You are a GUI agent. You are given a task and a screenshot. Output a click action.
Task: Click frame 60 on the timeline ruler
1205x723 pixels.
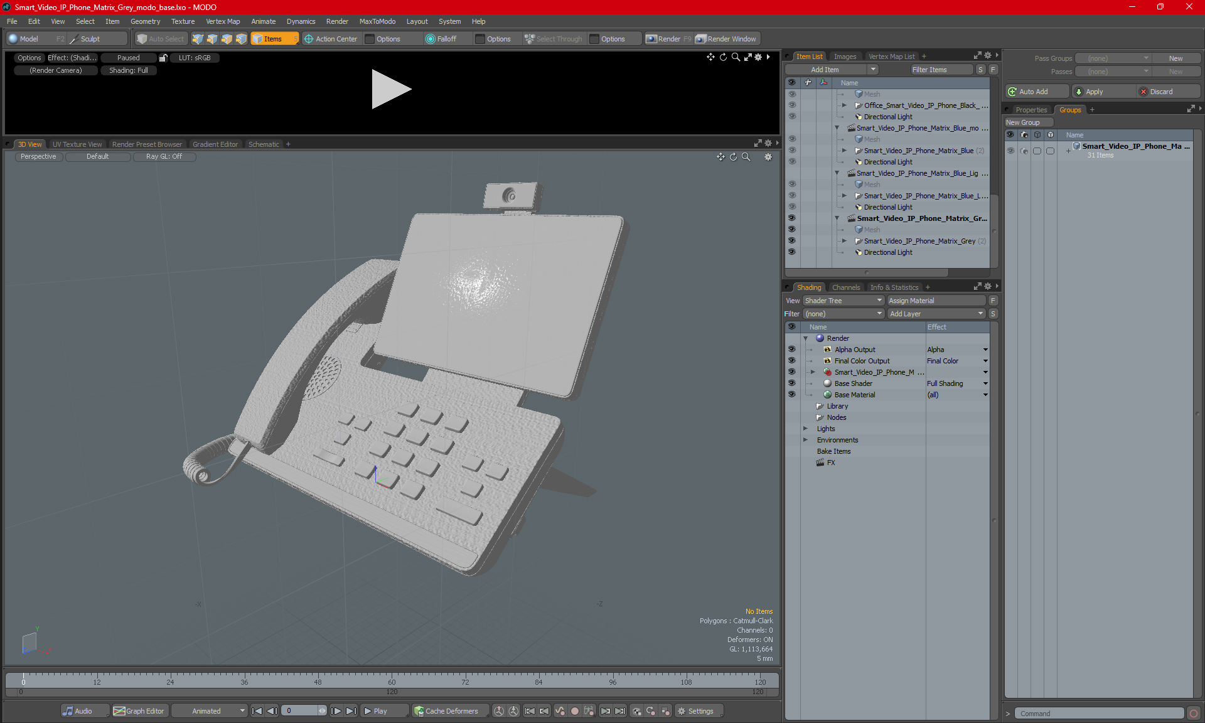(392, 682)
